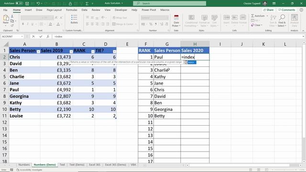Switch to the Insert ribbon tab
The image size is (306, 172).
(x=28, y=10)
